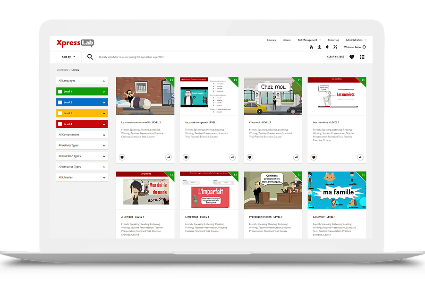Show favorites with the toolbar heart icon

coord(351,57)
